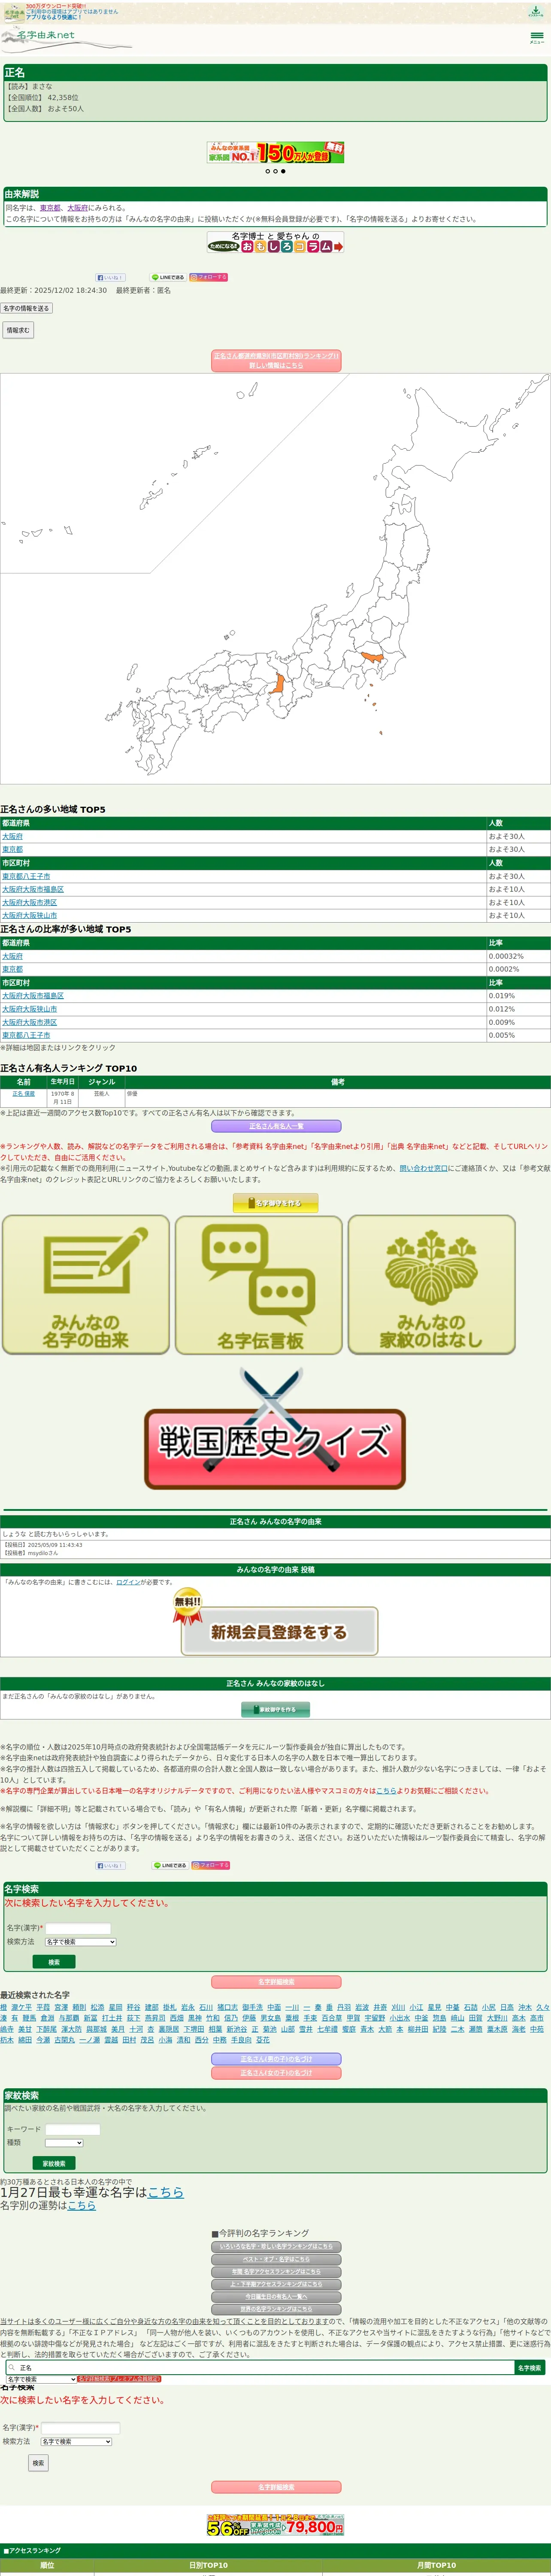
Task: Open the recently searched name 伊藤
Action: (x=249, y=2018)
